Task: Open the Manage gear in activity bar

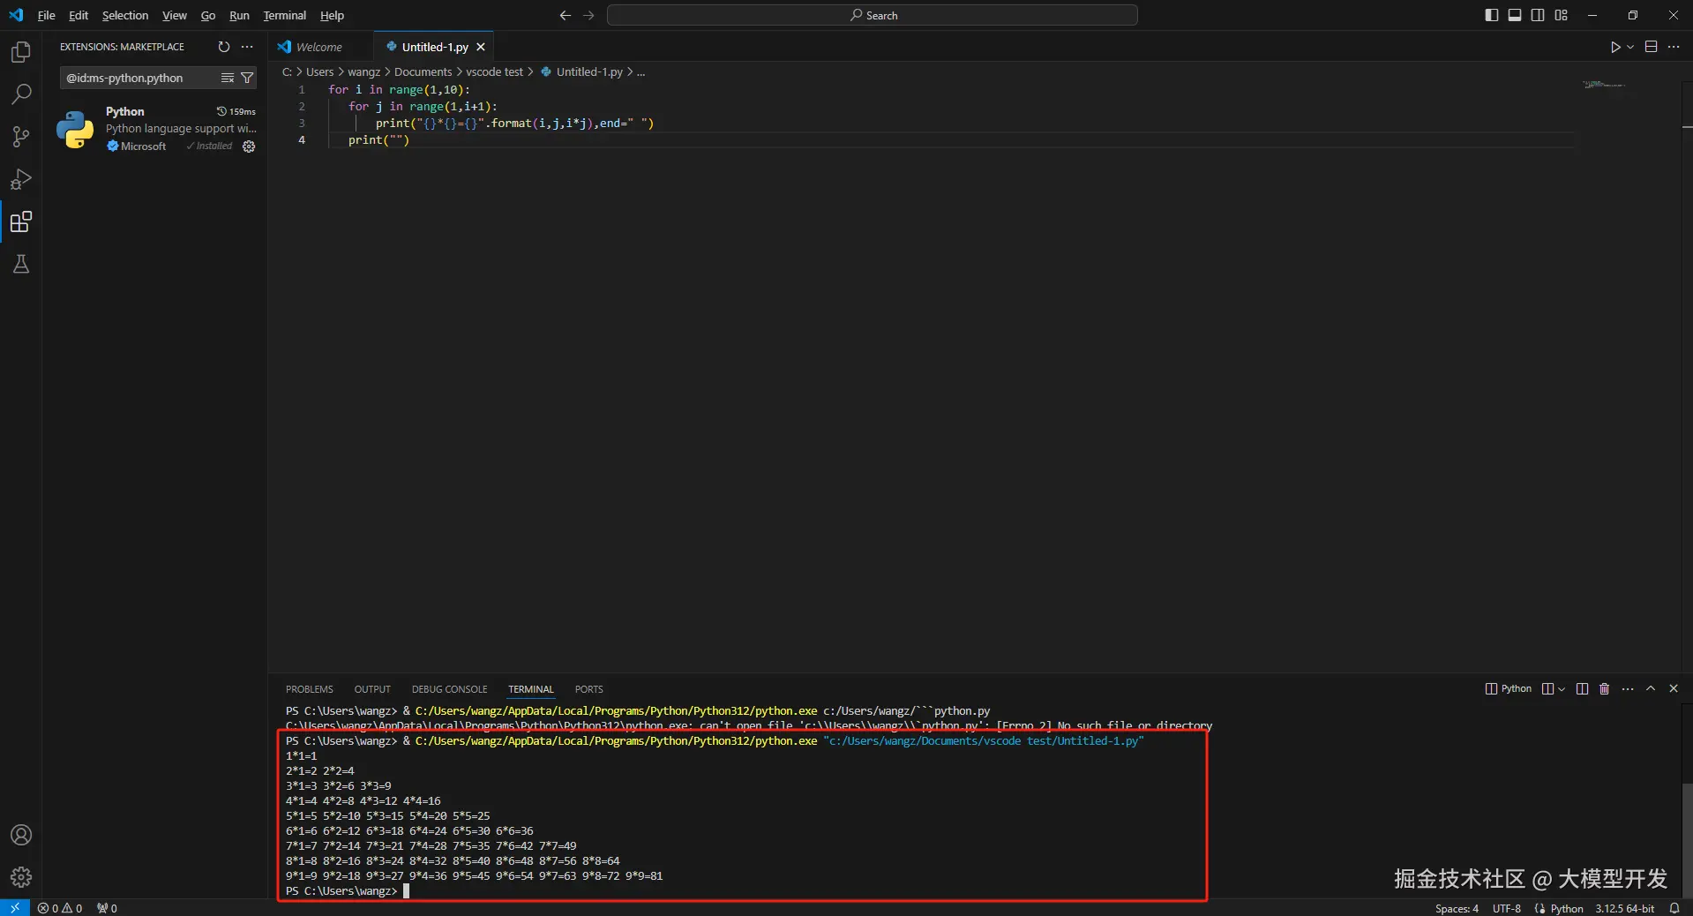Action: pos(21,877)
